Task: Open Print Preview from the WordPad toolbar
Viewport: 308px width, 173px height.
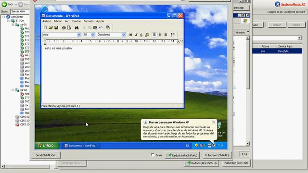Action: [69, 28]
